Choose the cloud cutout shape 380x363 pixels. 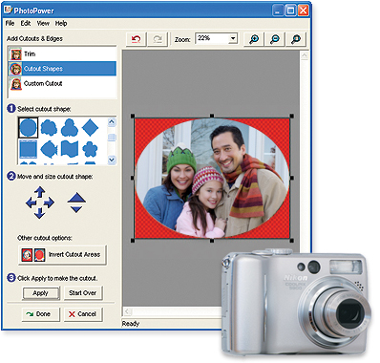[x=49, y=127]
